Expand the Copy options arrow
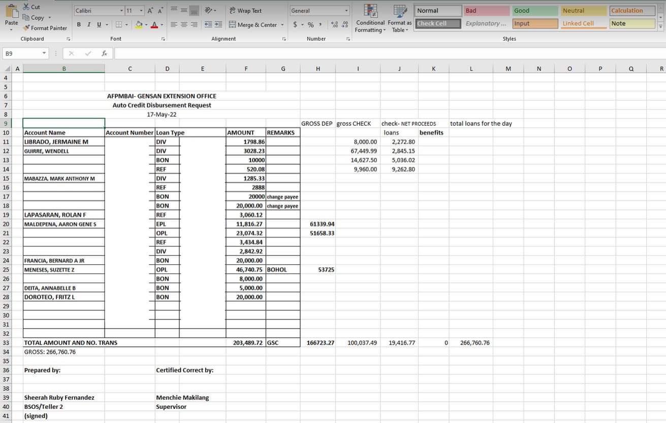The width and height of the screenshot is (666, 423). [49, 17]
